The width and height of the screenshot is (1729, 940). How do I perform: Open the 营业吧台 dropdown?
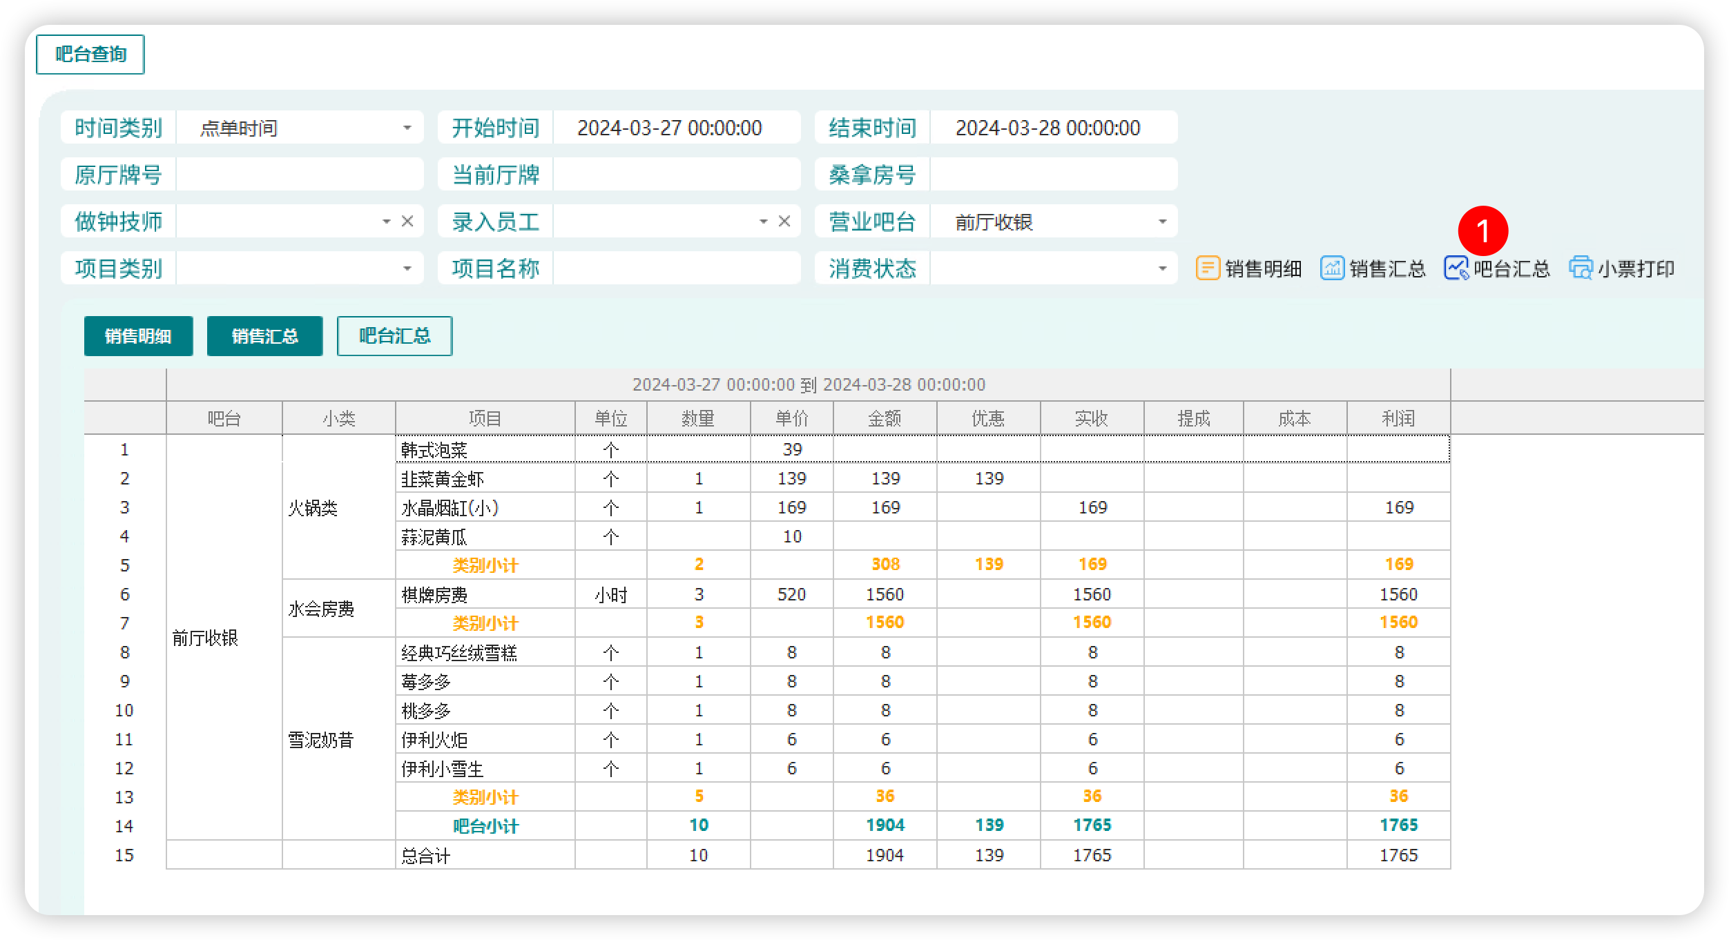1162,222
